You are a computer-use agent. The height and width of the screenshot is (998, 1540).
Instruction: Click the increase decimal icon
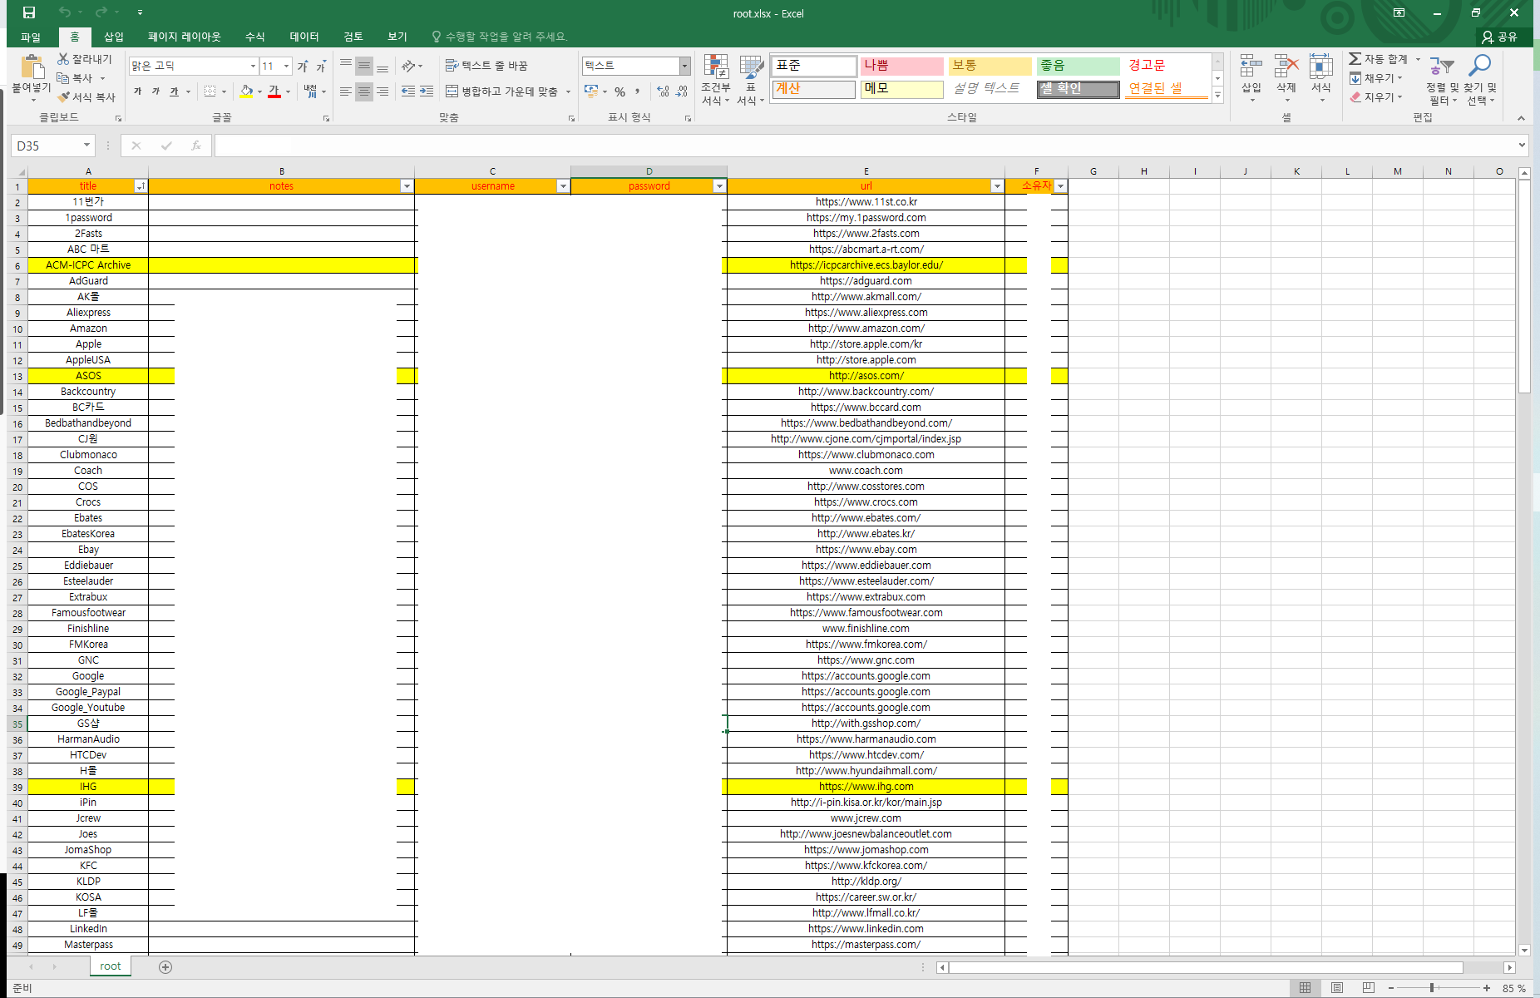click(663, 91)
